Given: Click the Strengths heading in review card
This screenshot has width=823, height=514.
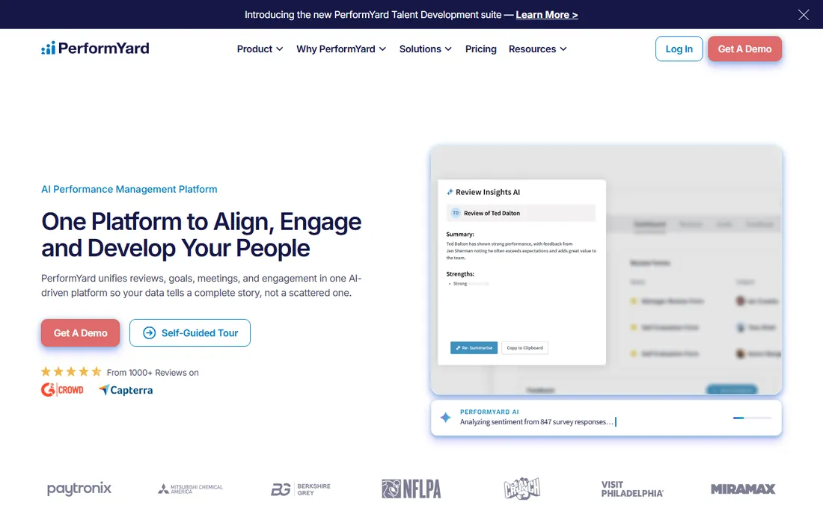Looking at the screenshot, I should [x=460, y=273].
